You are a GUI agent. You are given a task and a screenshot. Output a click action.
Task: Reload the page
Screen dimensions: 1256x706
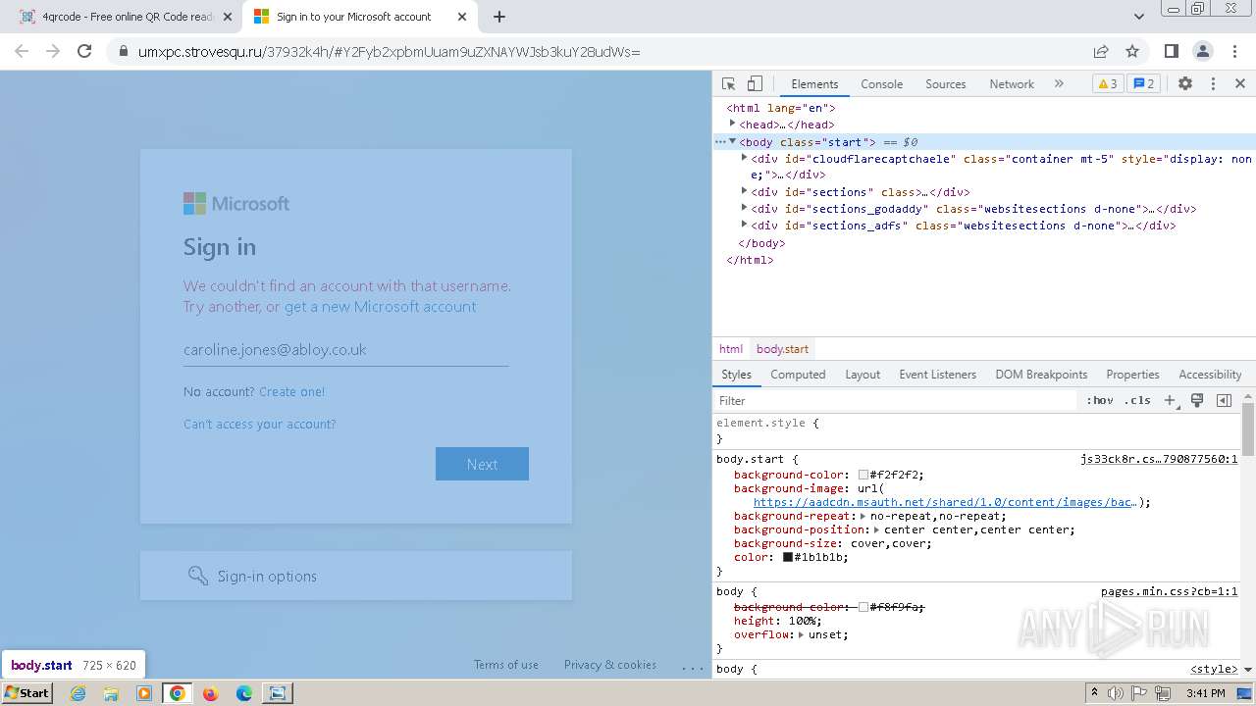click(84, 51)
